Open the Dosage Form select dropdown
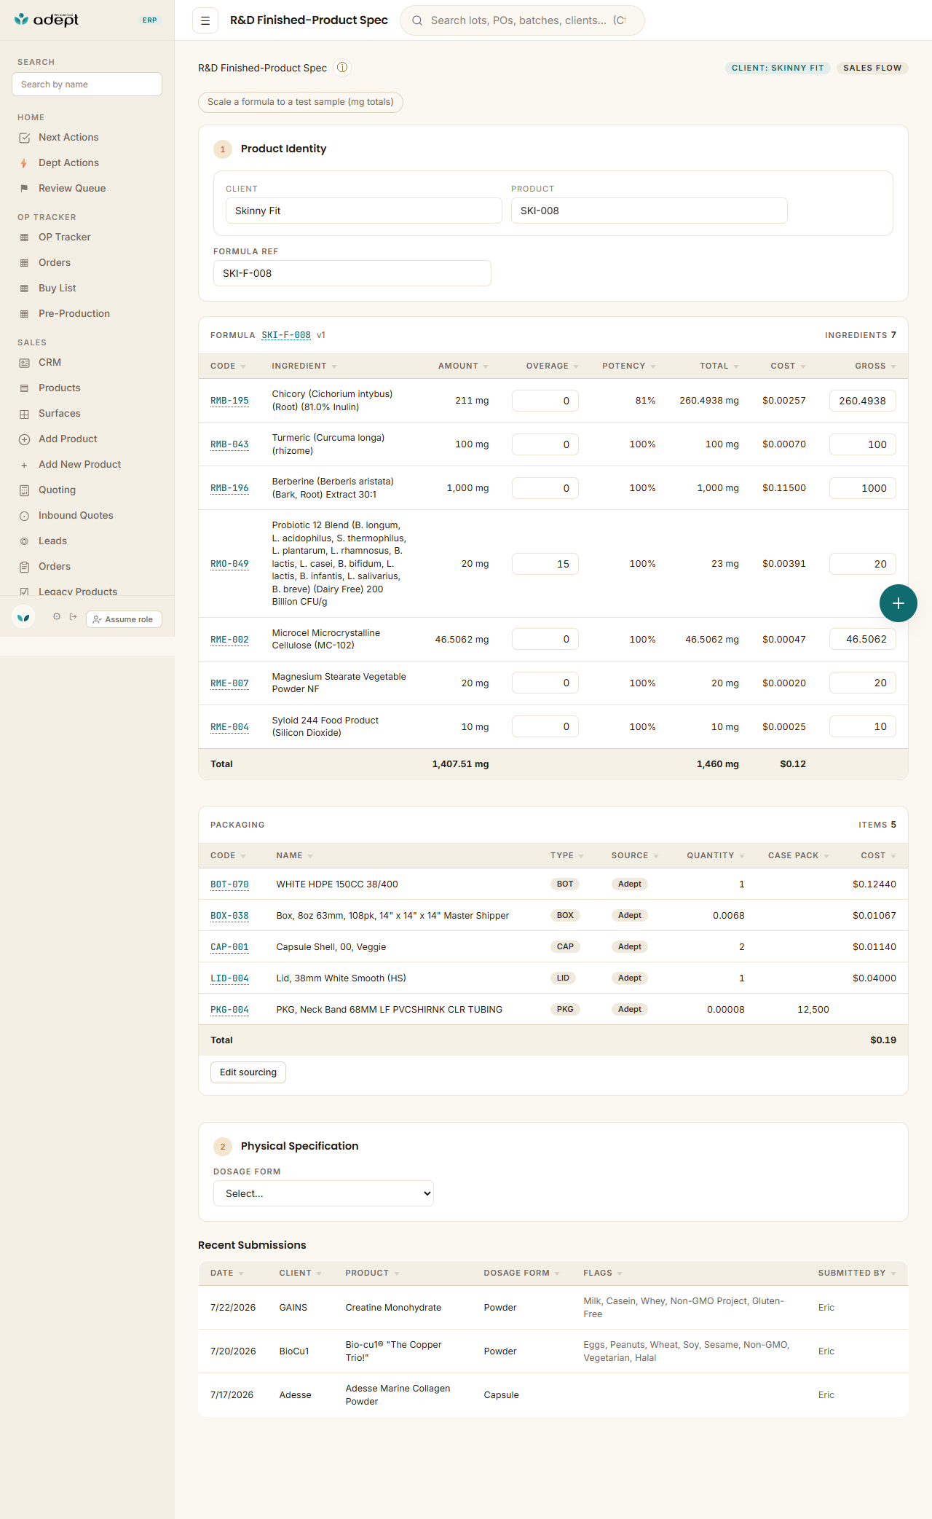932x1519 pixels. pyautogui.click(x=323, y=1193)
